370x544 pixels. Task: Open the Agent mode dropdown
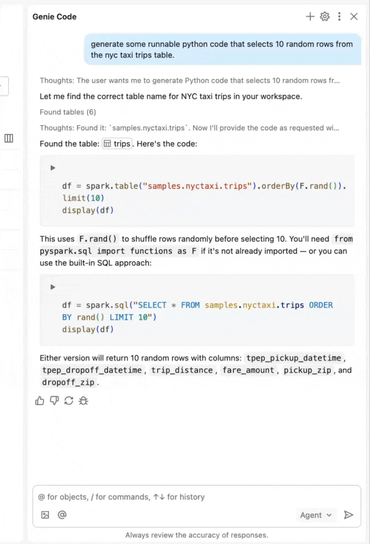(x=316, y=515)
